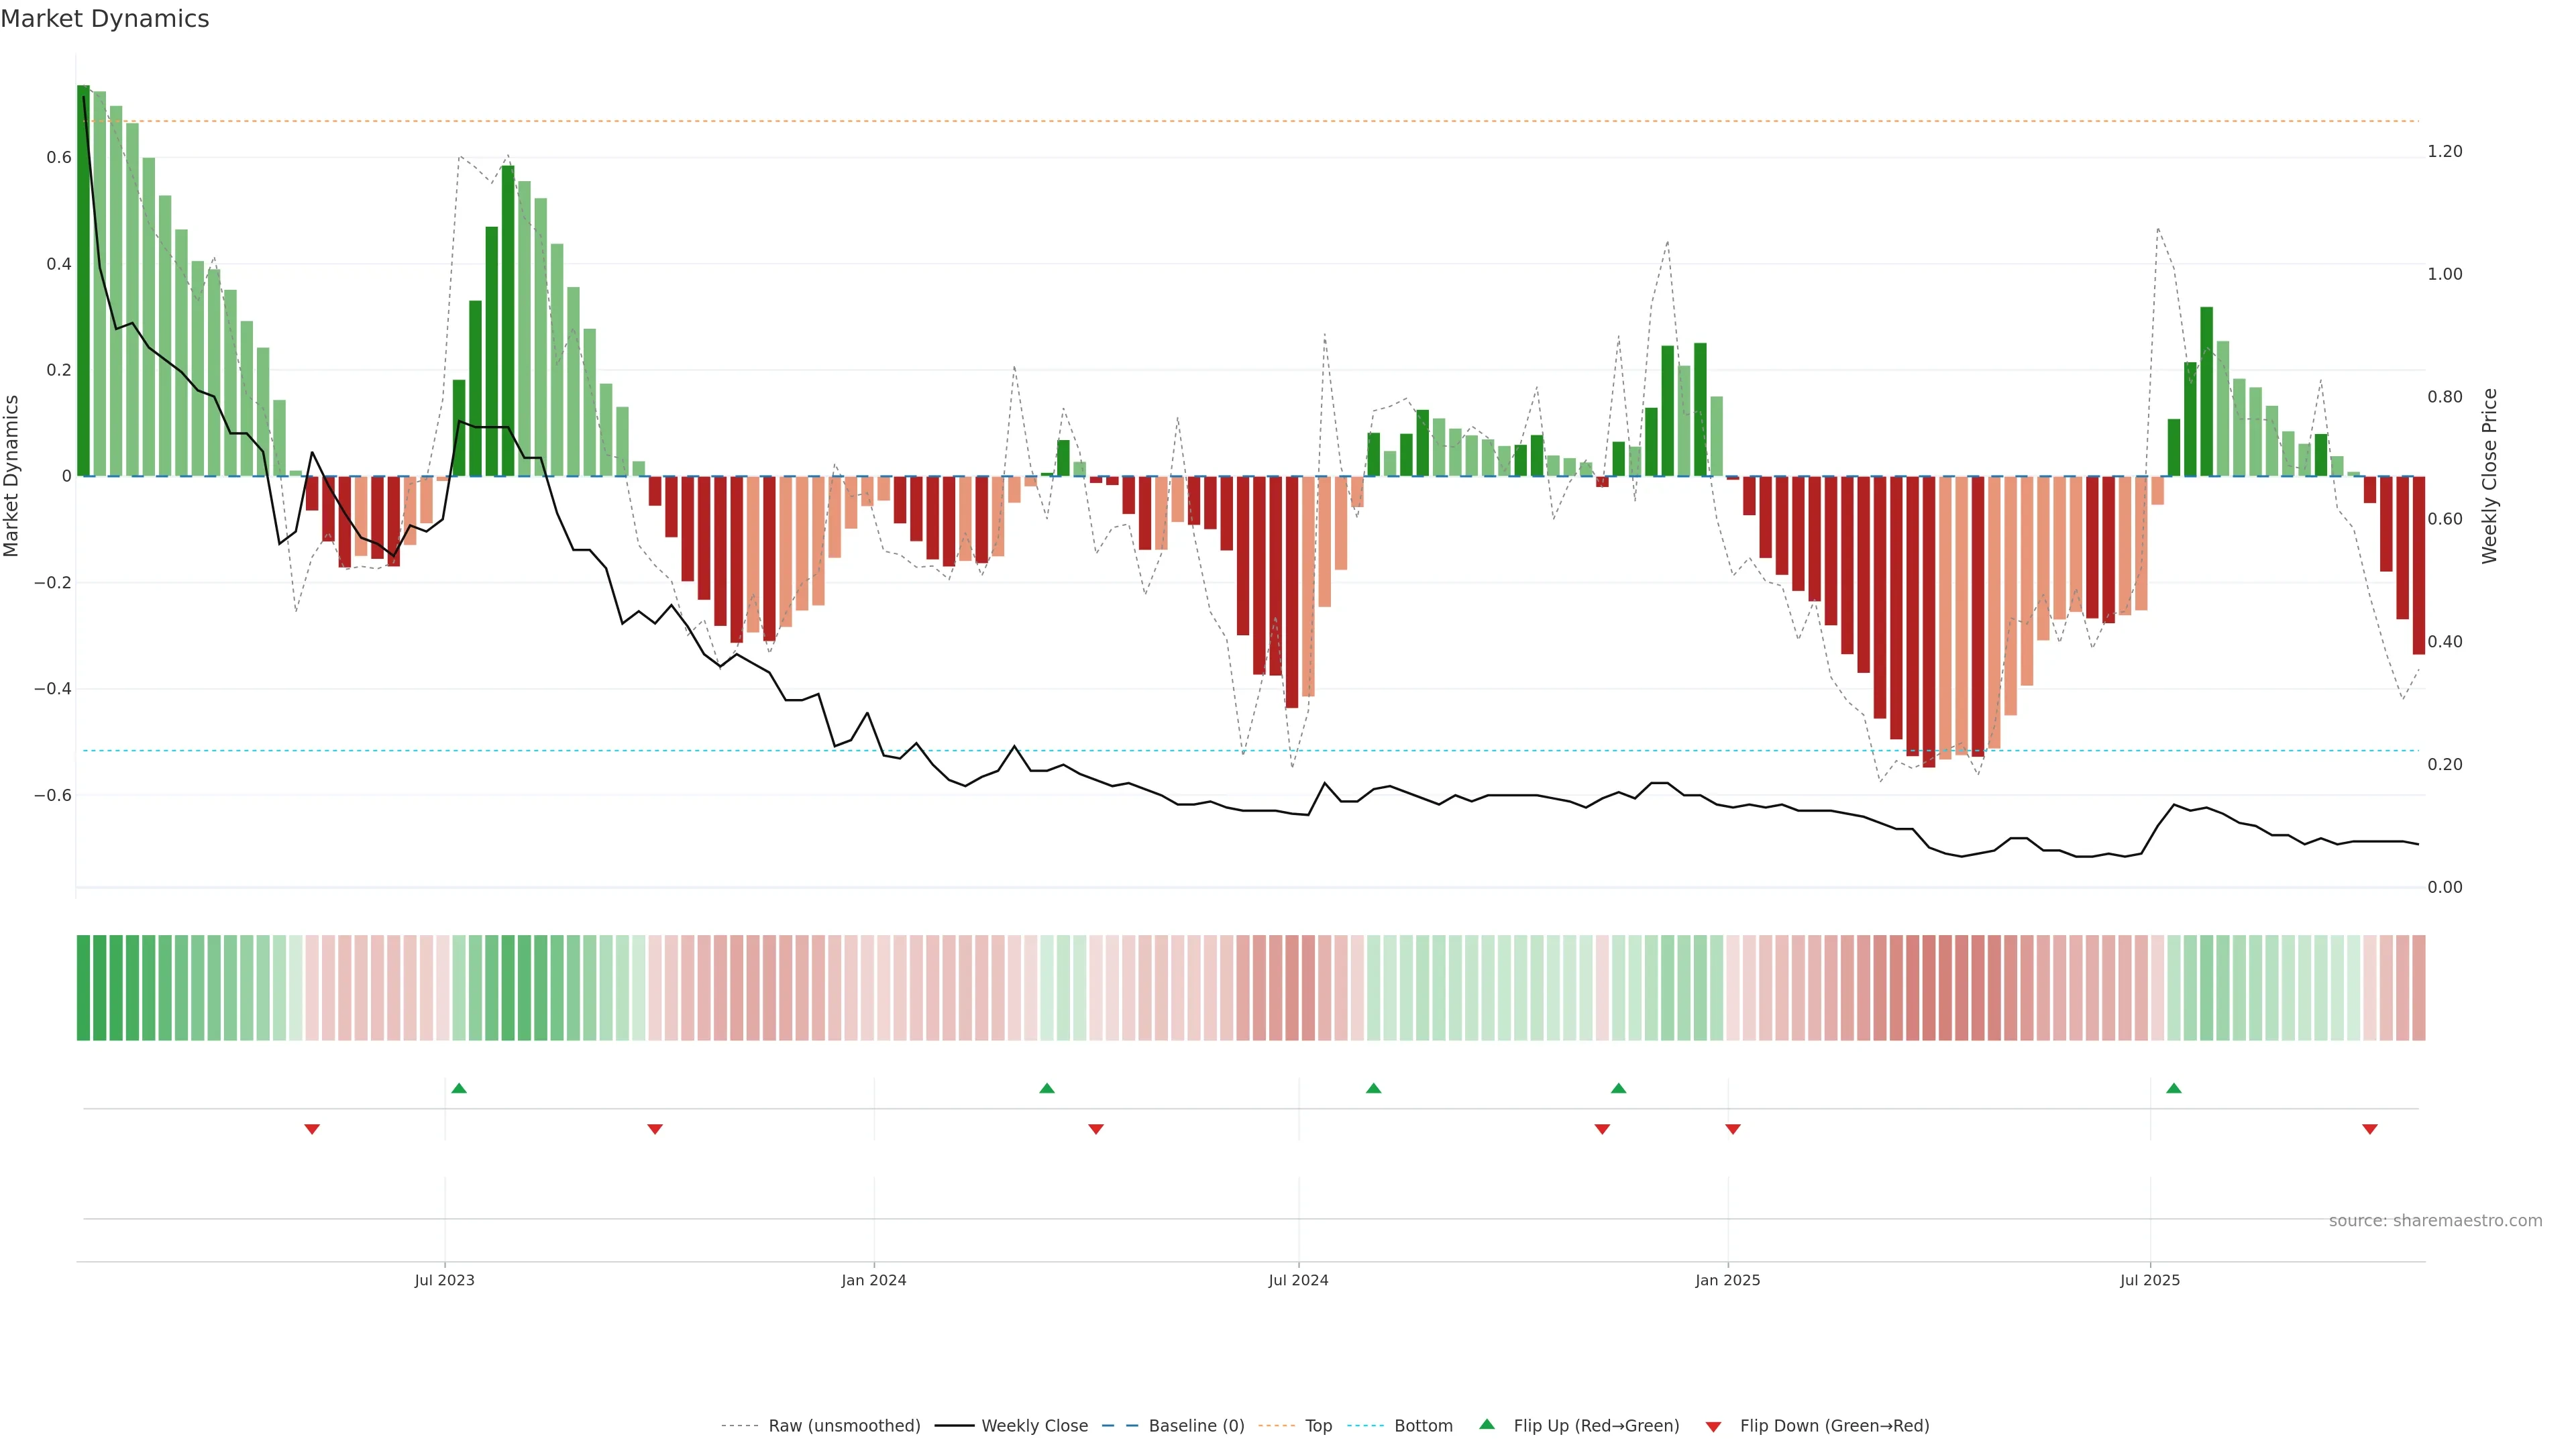Click the green flip-up marker after Jul 2025
Viewport: 2576px width, 1449px height.
2174,1088
